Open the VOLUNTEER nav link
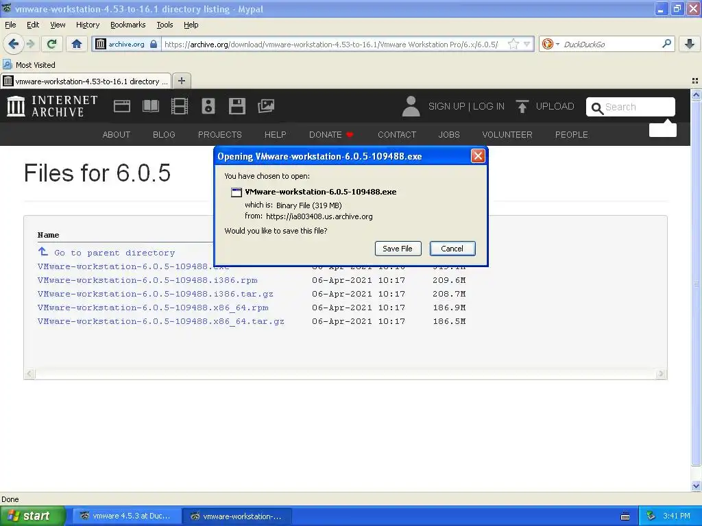The height and width of the screenshot is (526, 702). (507, 135)
